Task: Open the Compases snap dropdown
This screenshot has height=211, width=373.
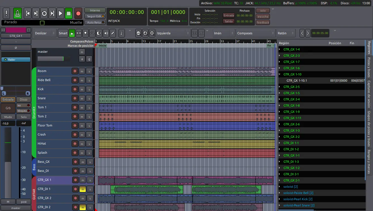Action: coord(255,33)
